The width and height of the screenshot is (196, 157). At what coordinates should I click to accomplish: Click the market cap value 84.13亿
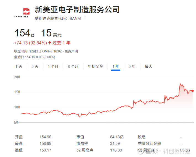(117, 137)
